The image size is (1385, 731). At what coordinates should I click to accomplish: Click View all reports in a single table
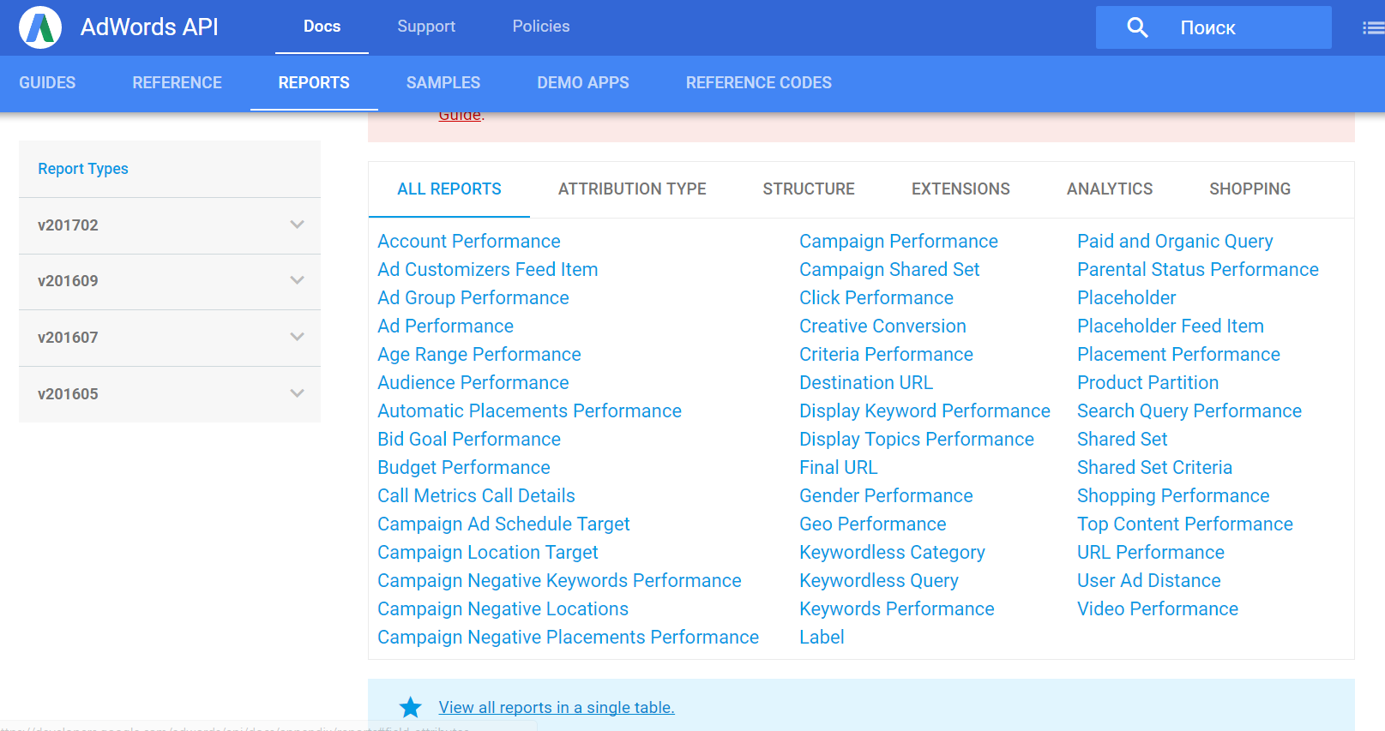pos(557,708)
